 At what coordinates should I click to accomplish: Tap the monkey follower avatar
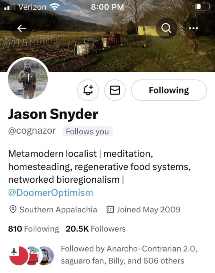(x=46, y=256)
